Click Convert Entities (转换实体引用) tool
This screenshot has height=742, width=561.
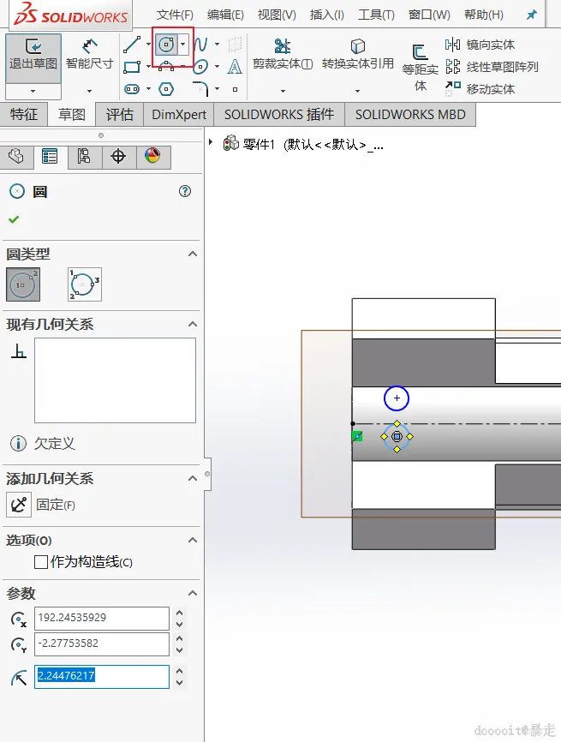tap(358, 55)
